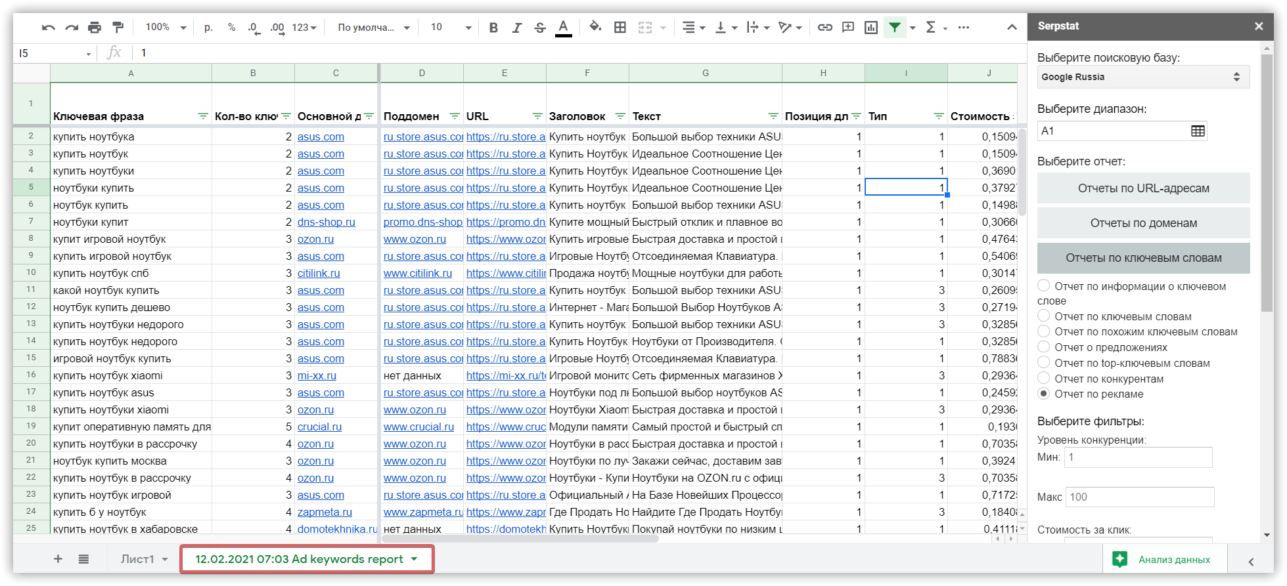Screen dimensions: 1287x586
Task: Select 'Отчет по информации о ключевом слове' radio
Action: pos(1043,285)
